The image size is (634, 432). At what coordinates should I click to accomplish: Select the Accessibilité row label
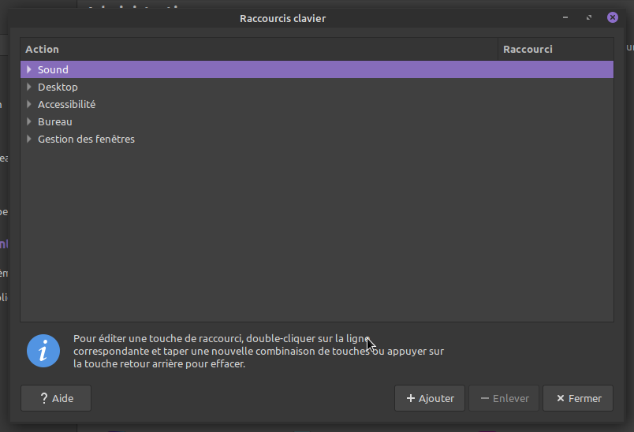(x=66, y=104)
